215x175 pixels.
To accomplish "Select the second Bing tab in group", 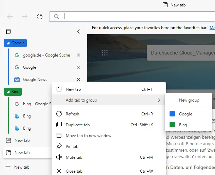I will [32, 128].
